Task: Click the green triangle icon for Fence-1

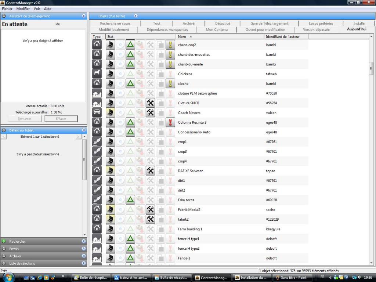Action: pos(130,258)
